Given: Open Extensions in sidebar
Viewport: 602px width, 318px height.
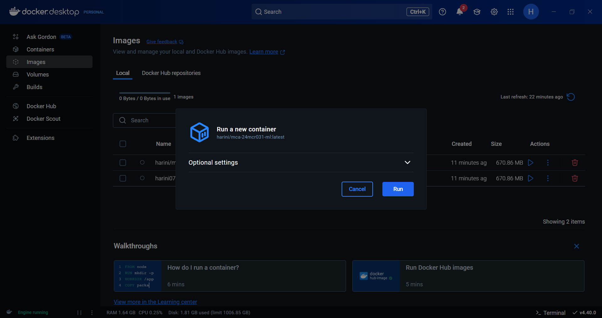Looking at the screenshot, I should 49,138.
